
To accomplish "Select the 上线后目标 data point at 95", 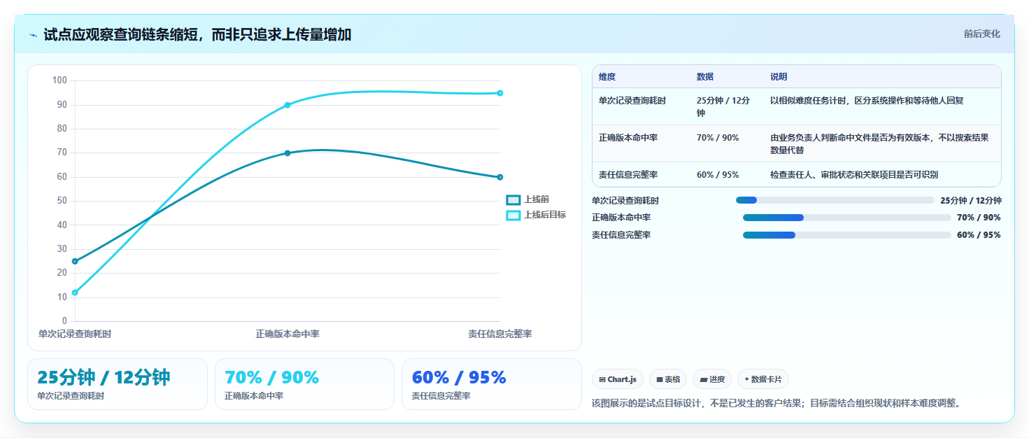I will [500, 93].
